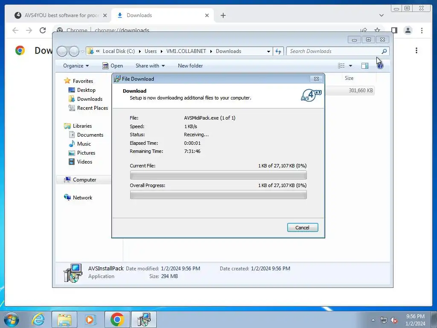Screen dimensions: 437x328
Task: Expand the Share with menu
Action: [x=150, y=65]
